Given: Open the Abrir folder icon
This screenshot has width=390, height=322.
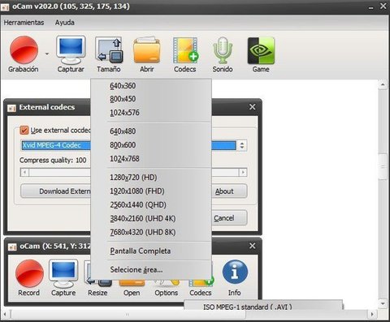Looking at the screenshot, I should pyautogui.click(x=146, y=50).
